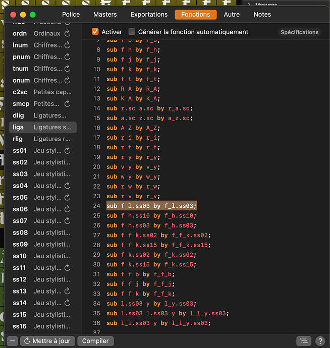Expand the Mesures disclosure chevron
This screenshot has width=330, height=348.
pyautogui.click(x=249, y=5)
